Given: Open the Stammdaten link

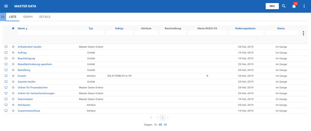Looking at the screenshot, I should pos(26,99).
